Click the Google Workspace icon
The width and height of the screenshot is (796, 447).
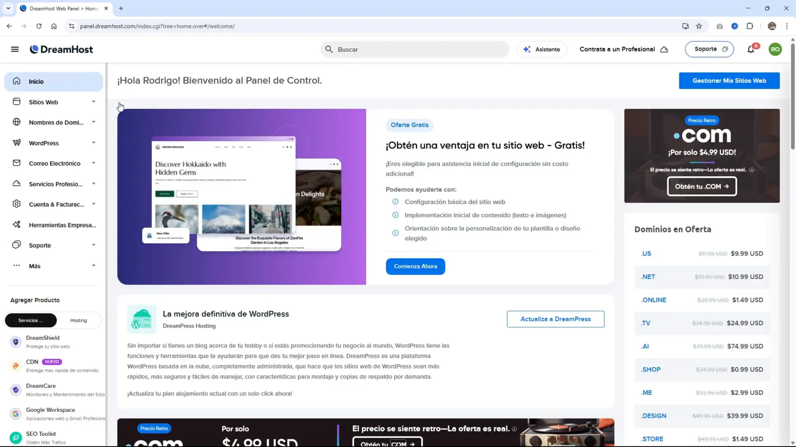click(15, 414)
